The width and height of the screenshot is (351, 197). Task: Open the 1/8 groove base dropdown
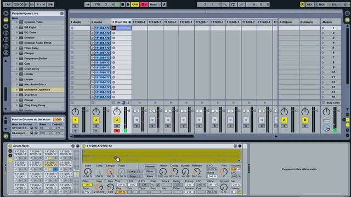[45, 128]
